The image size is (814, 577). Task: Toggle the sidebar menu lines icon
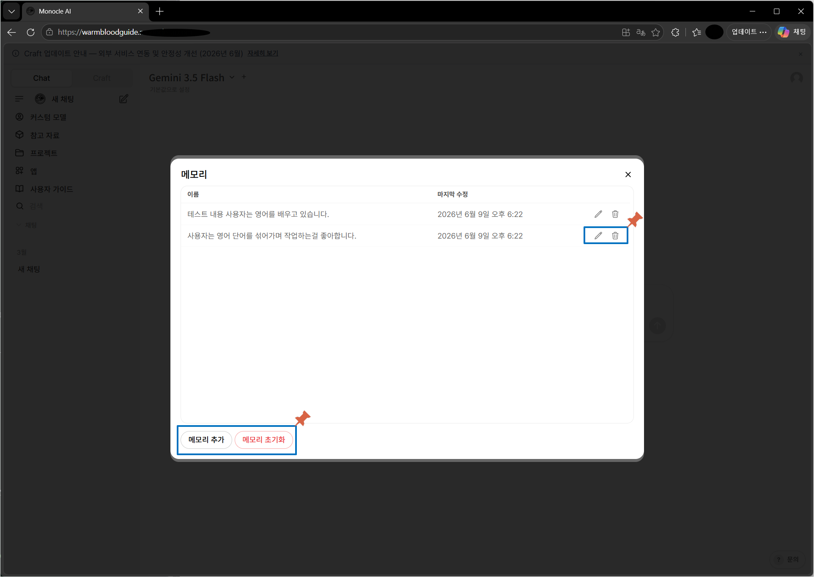pos(19,99)
